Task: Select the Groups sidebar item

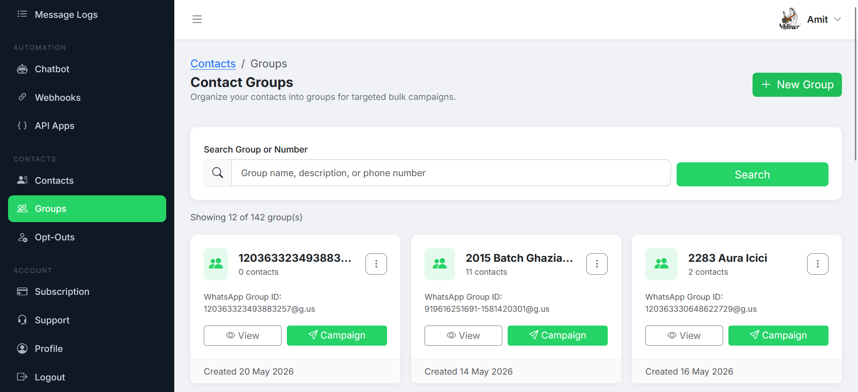Action: (87, 209)
